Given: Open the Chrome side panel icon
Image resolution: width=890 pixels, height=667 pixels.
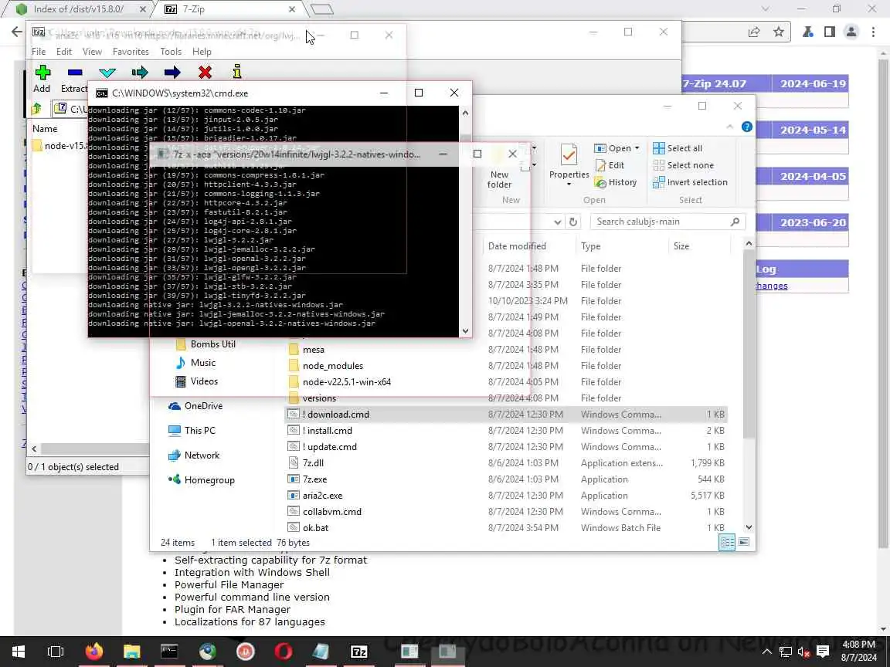Looking at the screenshot, I should [x=829, y=32].
